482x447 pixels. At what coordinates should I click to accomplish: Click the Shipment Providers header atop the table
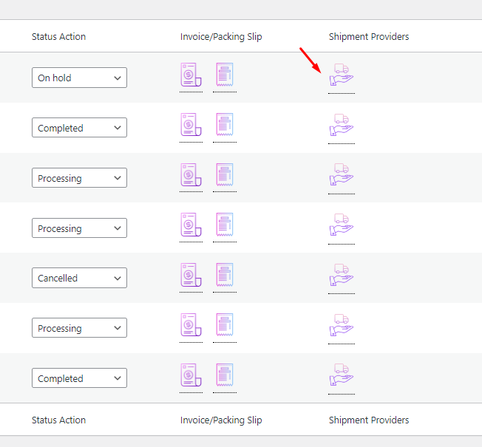(x=369, y=36)
